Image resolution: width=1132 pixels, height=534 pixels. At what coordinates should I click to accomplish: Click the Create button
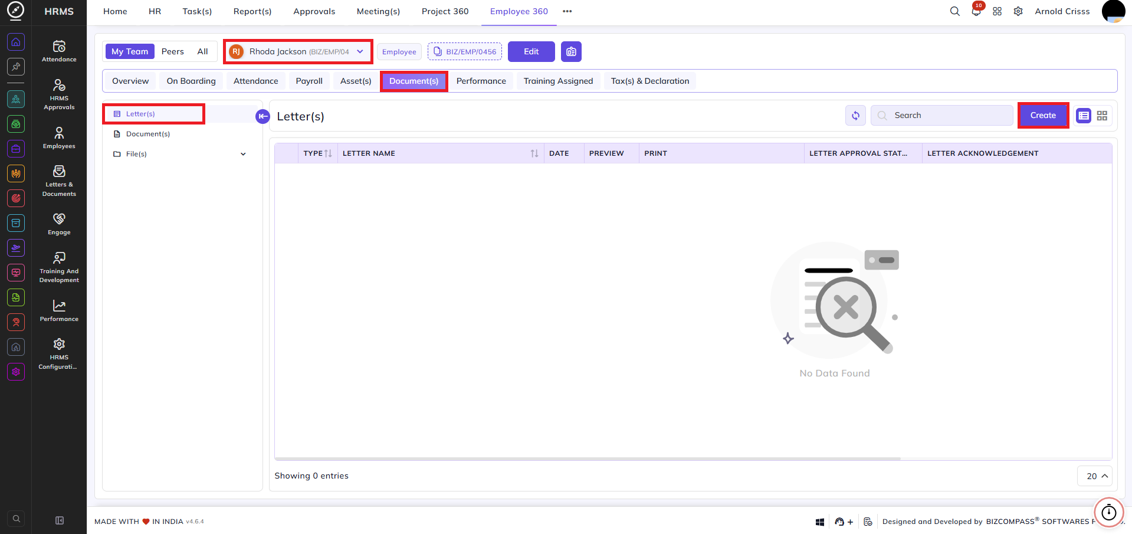(1043, 116)
